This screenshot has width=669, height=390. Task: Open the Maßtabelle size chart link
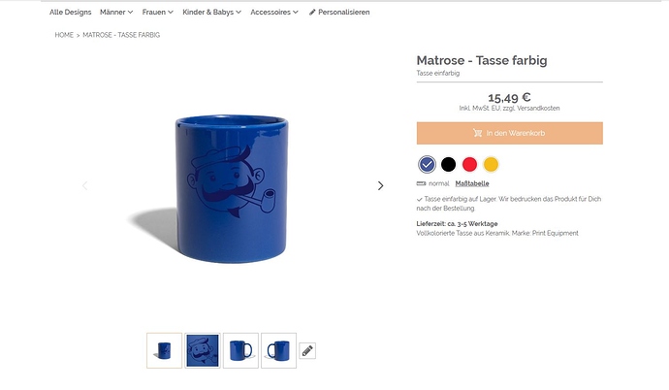click(x=472, y=182)
